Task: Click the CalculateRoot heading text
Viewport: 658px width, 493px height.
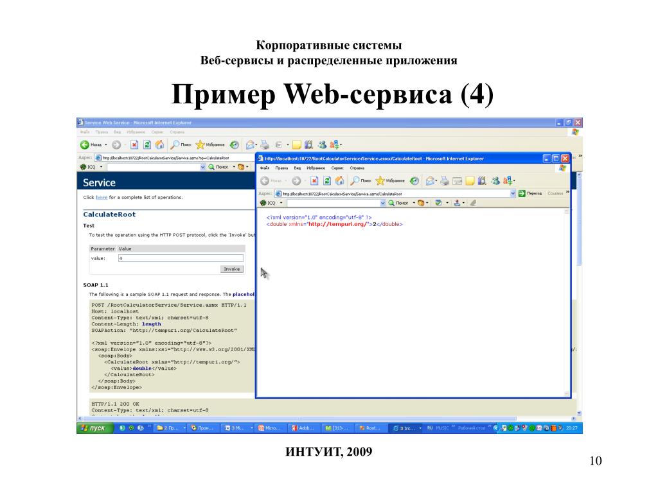Action: click(x=109, y=214)
